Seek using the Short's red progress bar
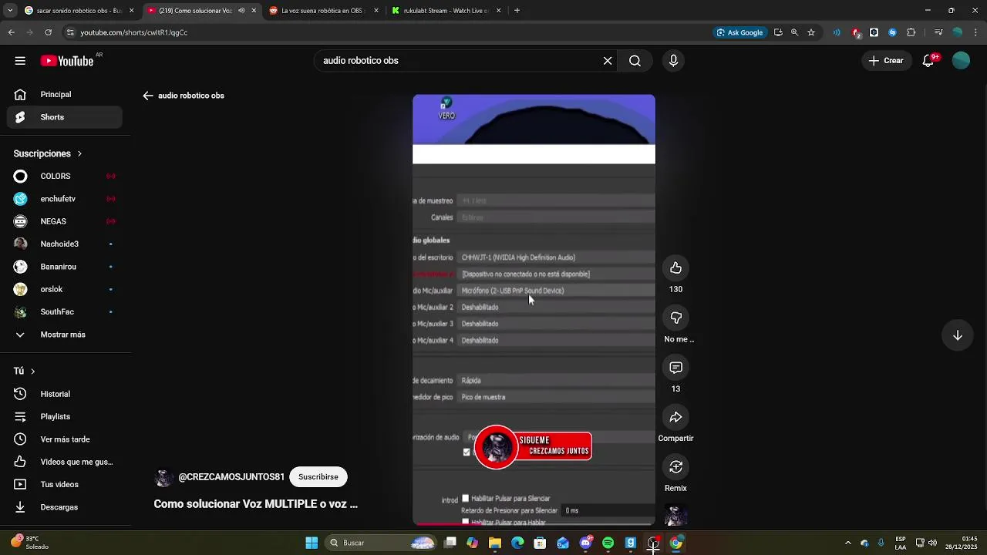 click(x=534, y=524)
